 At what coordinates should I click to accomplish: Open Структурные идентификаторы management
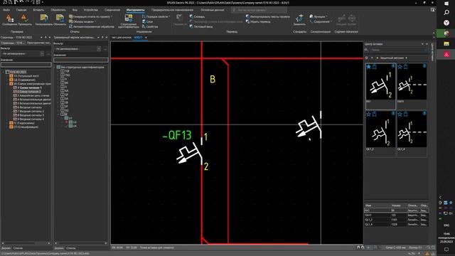point(129,21)
